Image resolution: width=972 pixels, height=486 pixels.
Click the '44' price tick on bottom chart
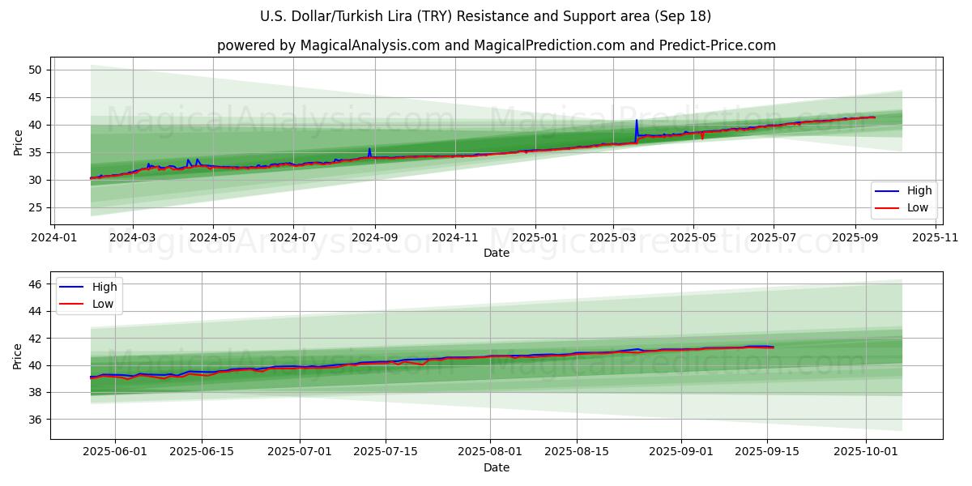pos(36,311)
